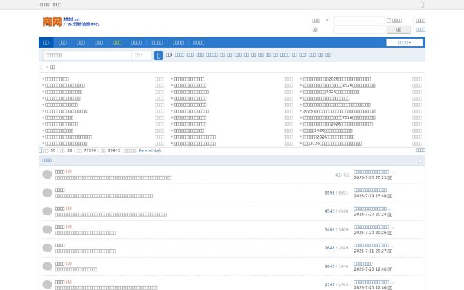Click the upper login input field
The image size is (464, 290).
360,21
